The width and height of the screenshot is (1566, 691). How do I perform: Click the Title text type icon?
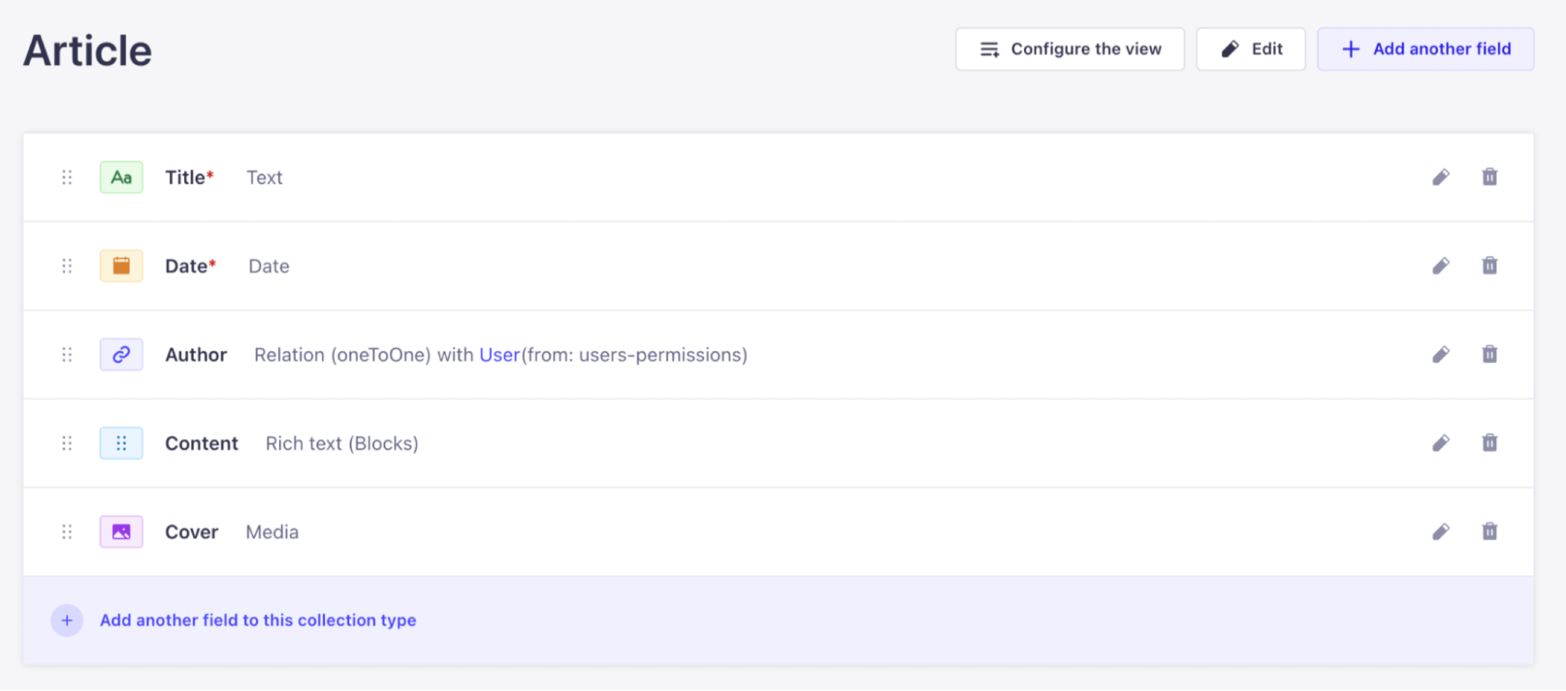(x=121, y=178)
